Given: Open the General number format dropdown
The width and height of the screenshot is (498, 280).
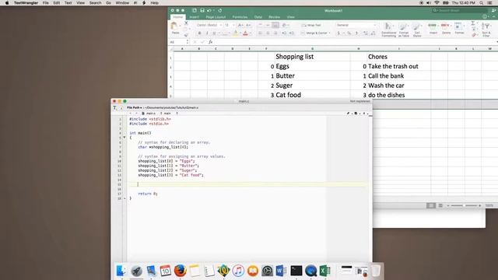Looking at the screenshot, I should 356,25.
